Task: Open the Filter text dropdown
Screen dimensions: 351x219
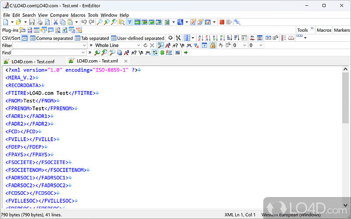Action: 84,45
